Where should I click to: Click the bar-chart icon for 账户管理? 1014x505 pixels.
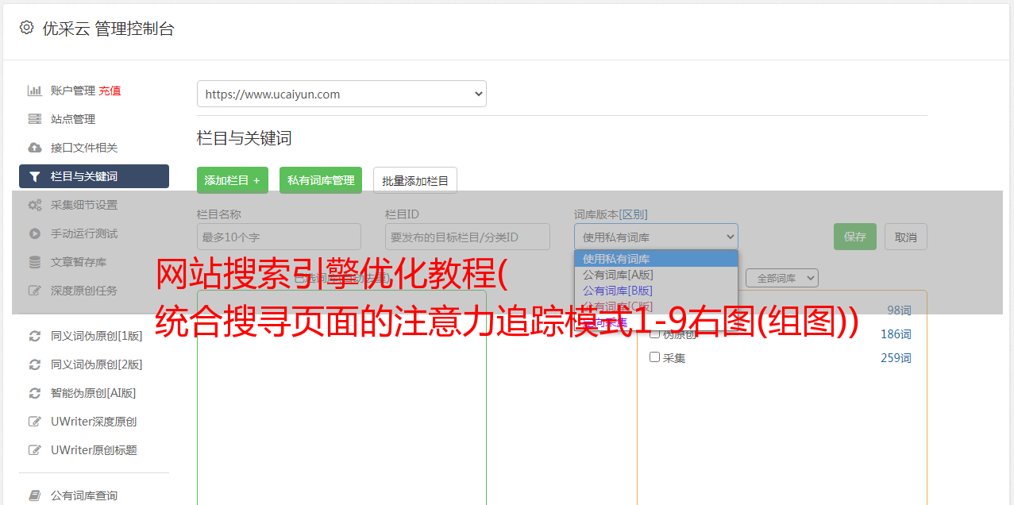(35, 91)
